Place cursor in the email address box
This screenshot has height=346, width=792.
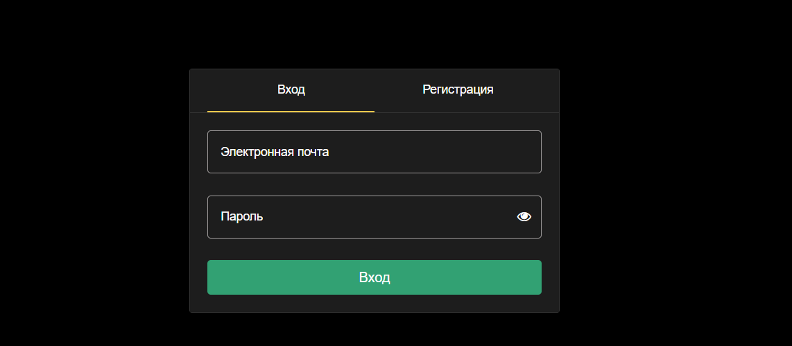tap(375, 152)
